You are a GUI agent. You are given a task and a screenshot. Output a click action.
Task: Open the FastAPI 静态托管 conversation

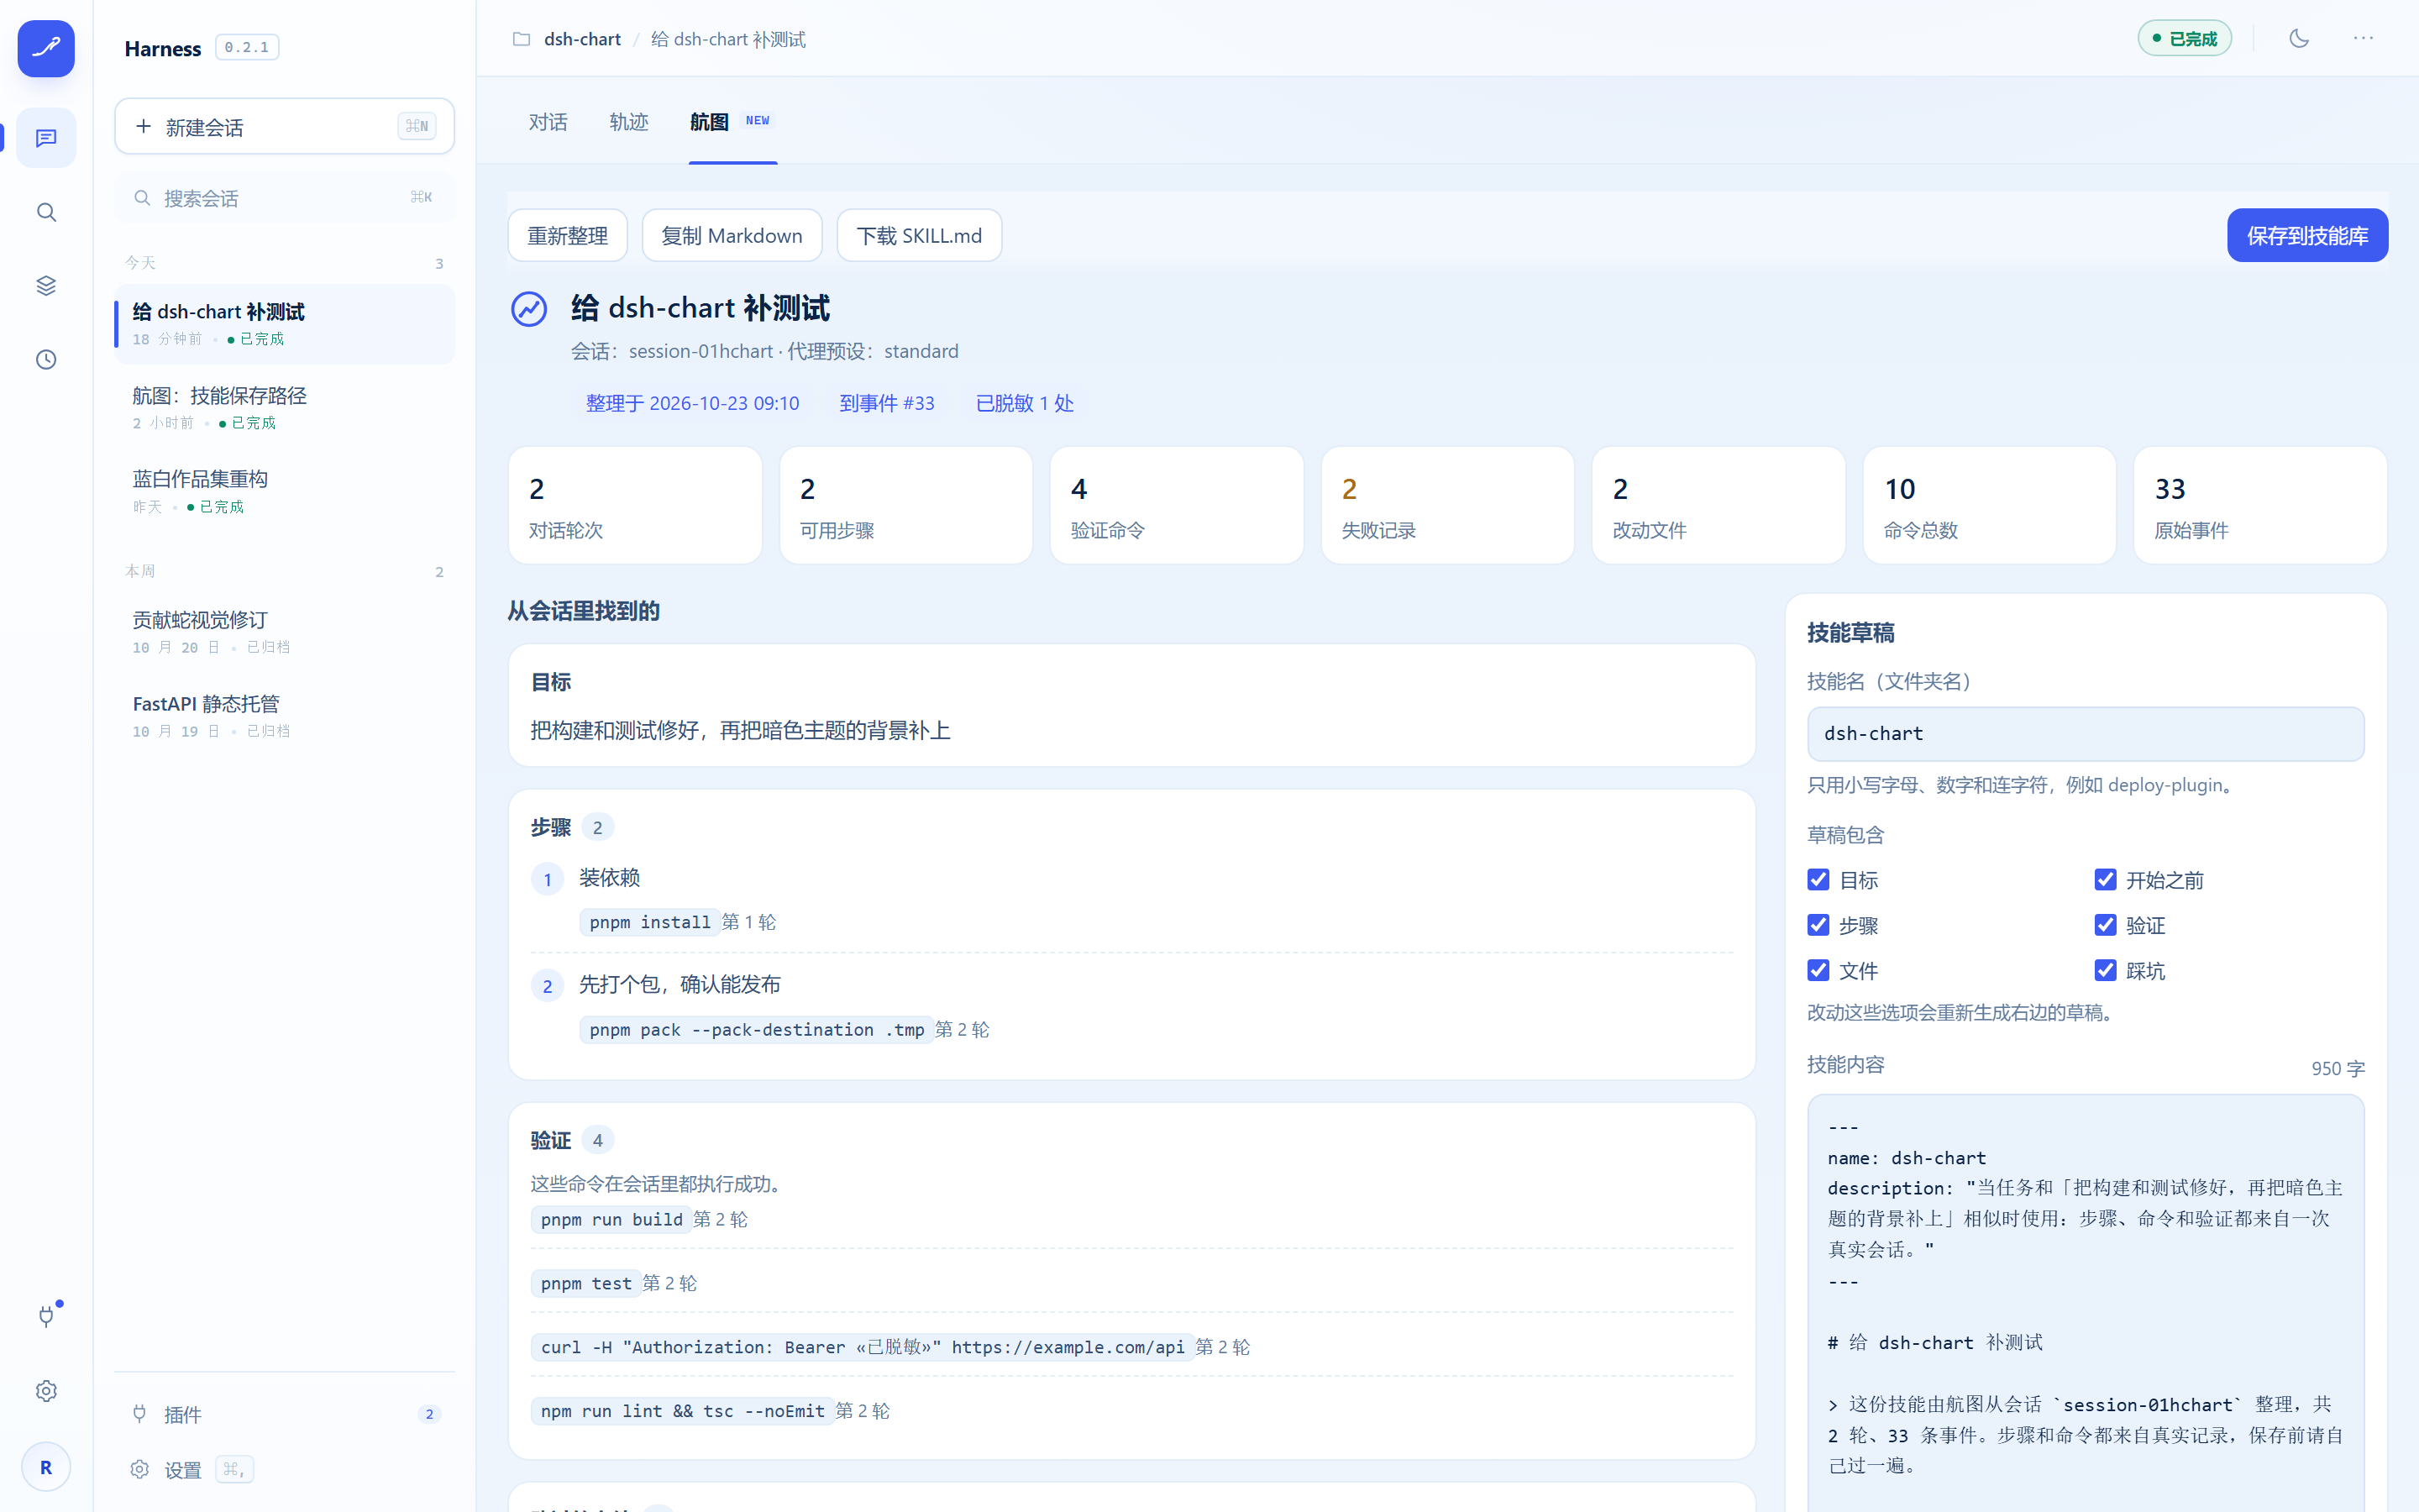click(x=285, y=716)
